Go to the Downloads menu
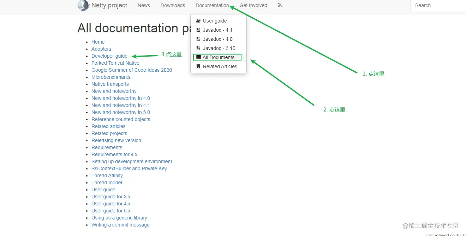466x236 pixels. 173,5
